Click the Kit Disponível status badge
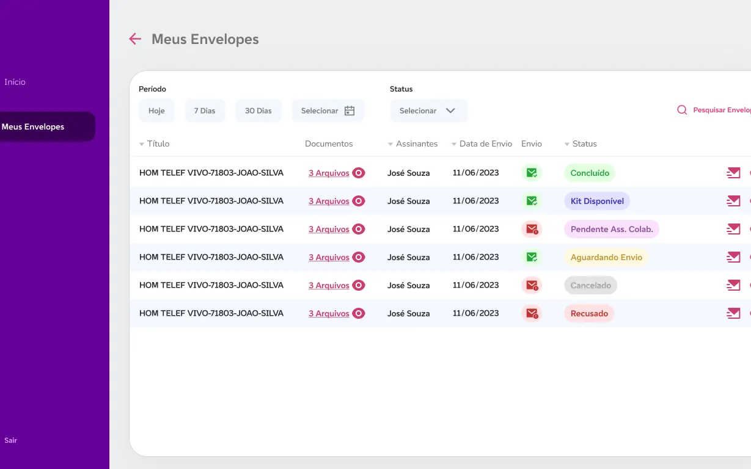 [597, 201]
